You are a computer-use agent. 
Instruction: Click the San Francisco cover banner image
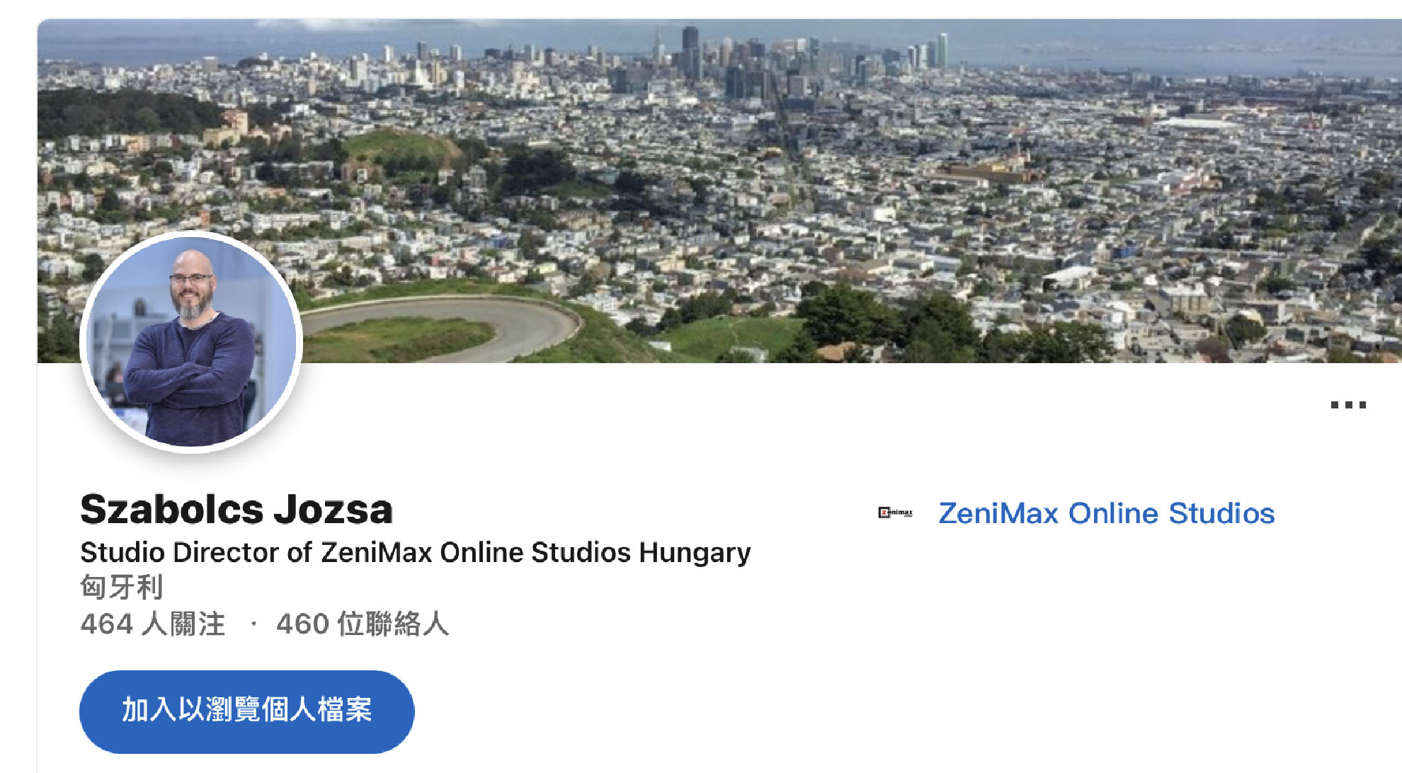coord(719,191)
